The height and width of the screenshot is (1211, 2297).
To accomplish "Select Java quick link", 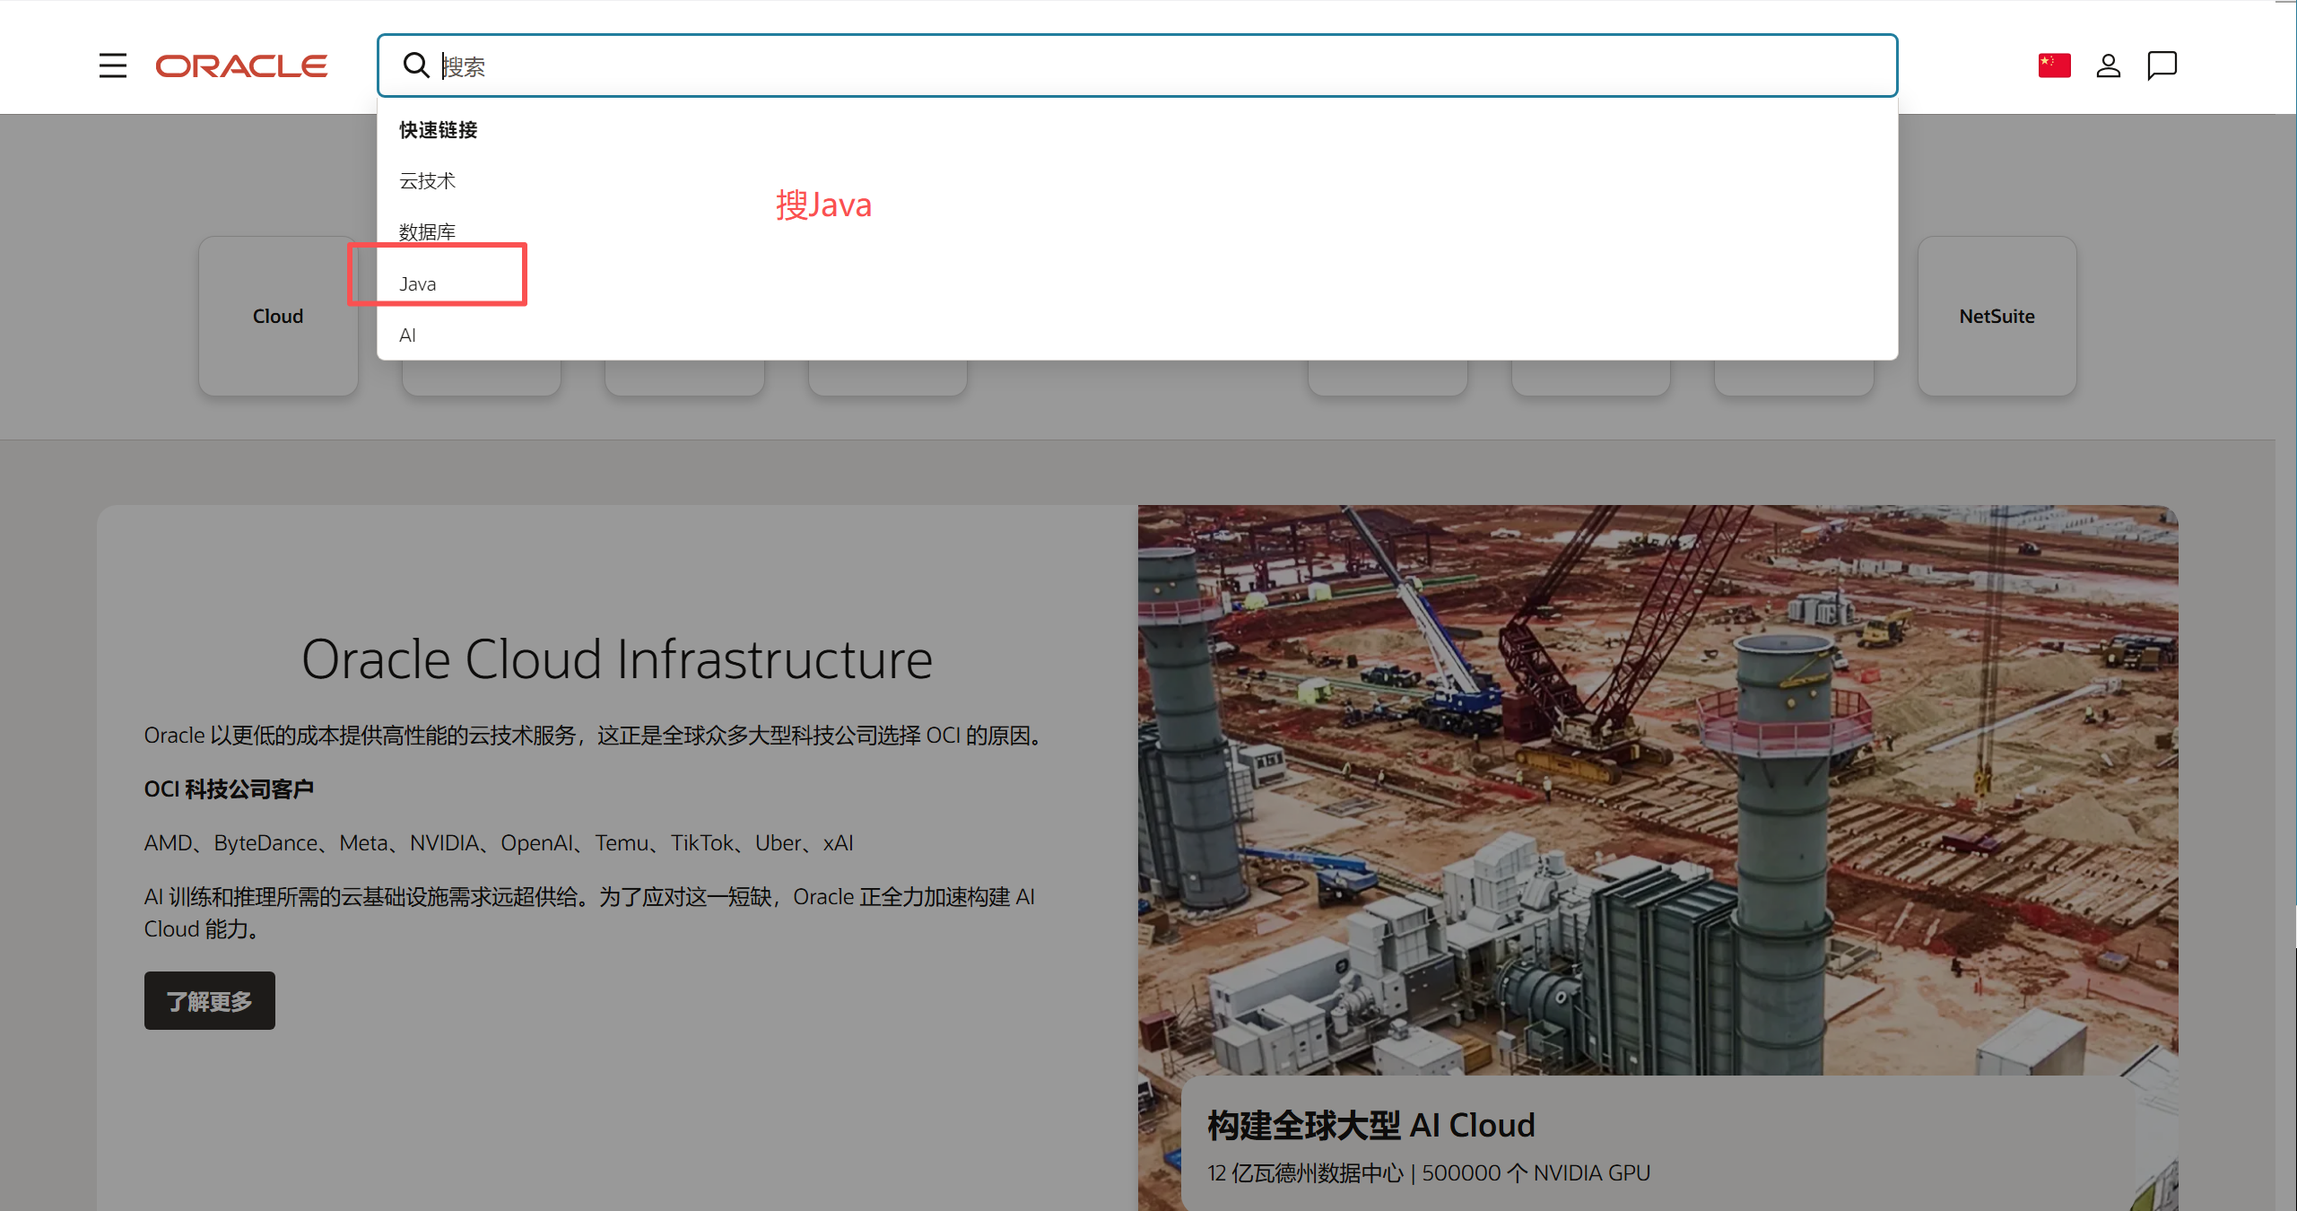I will pyautogui.click(x=418, y=284).
